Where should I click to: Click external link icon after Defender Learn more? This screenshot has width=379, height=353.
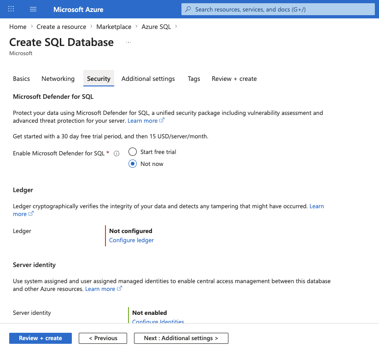click(162, 120)
